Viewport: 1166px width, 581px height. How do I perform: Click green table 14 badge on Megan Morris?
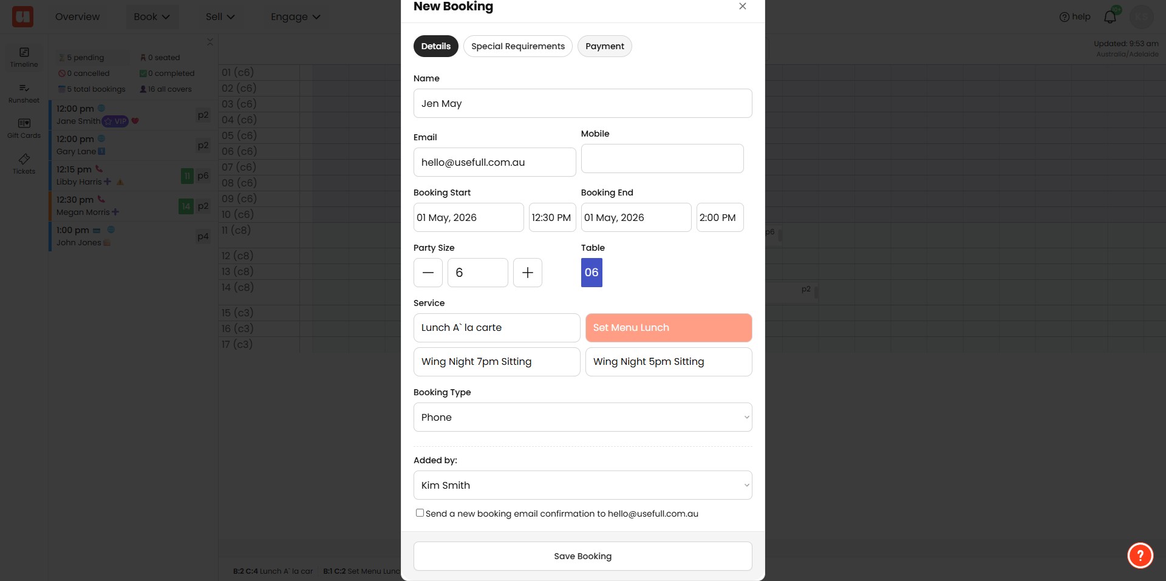186,206
